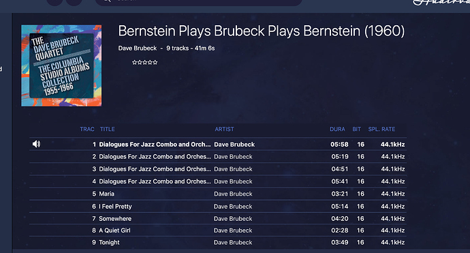Image resolution: width=470 pixels, height=253 pixels.
Task: Sort tracks by the ARTIST column header
Action: (x=224, y=129)
